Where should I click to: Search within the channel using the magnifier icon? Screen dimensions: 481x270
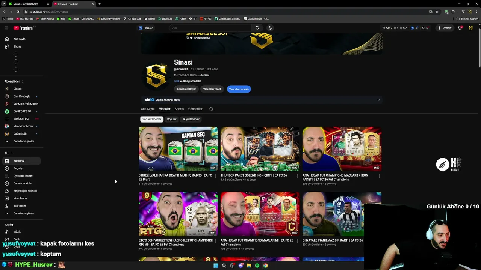[x=211, y=109]
